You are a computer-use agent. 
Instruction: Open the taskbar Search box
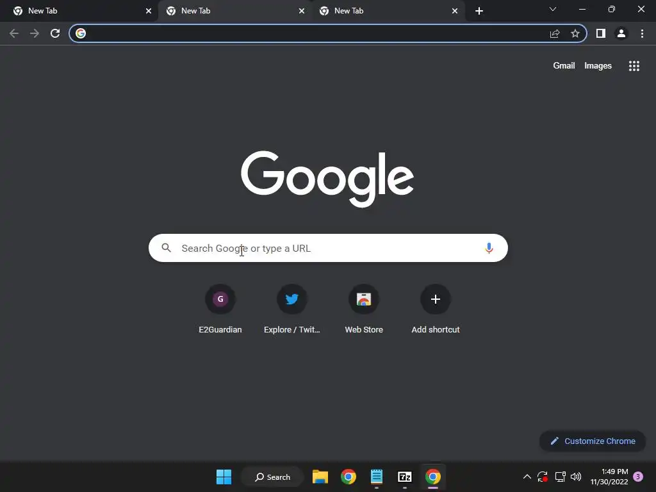273,477
